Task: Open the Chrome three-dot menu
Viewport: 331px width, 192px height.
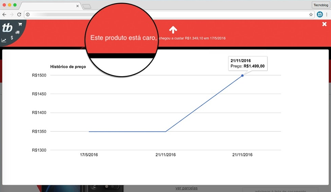Action: pos(327,15)
